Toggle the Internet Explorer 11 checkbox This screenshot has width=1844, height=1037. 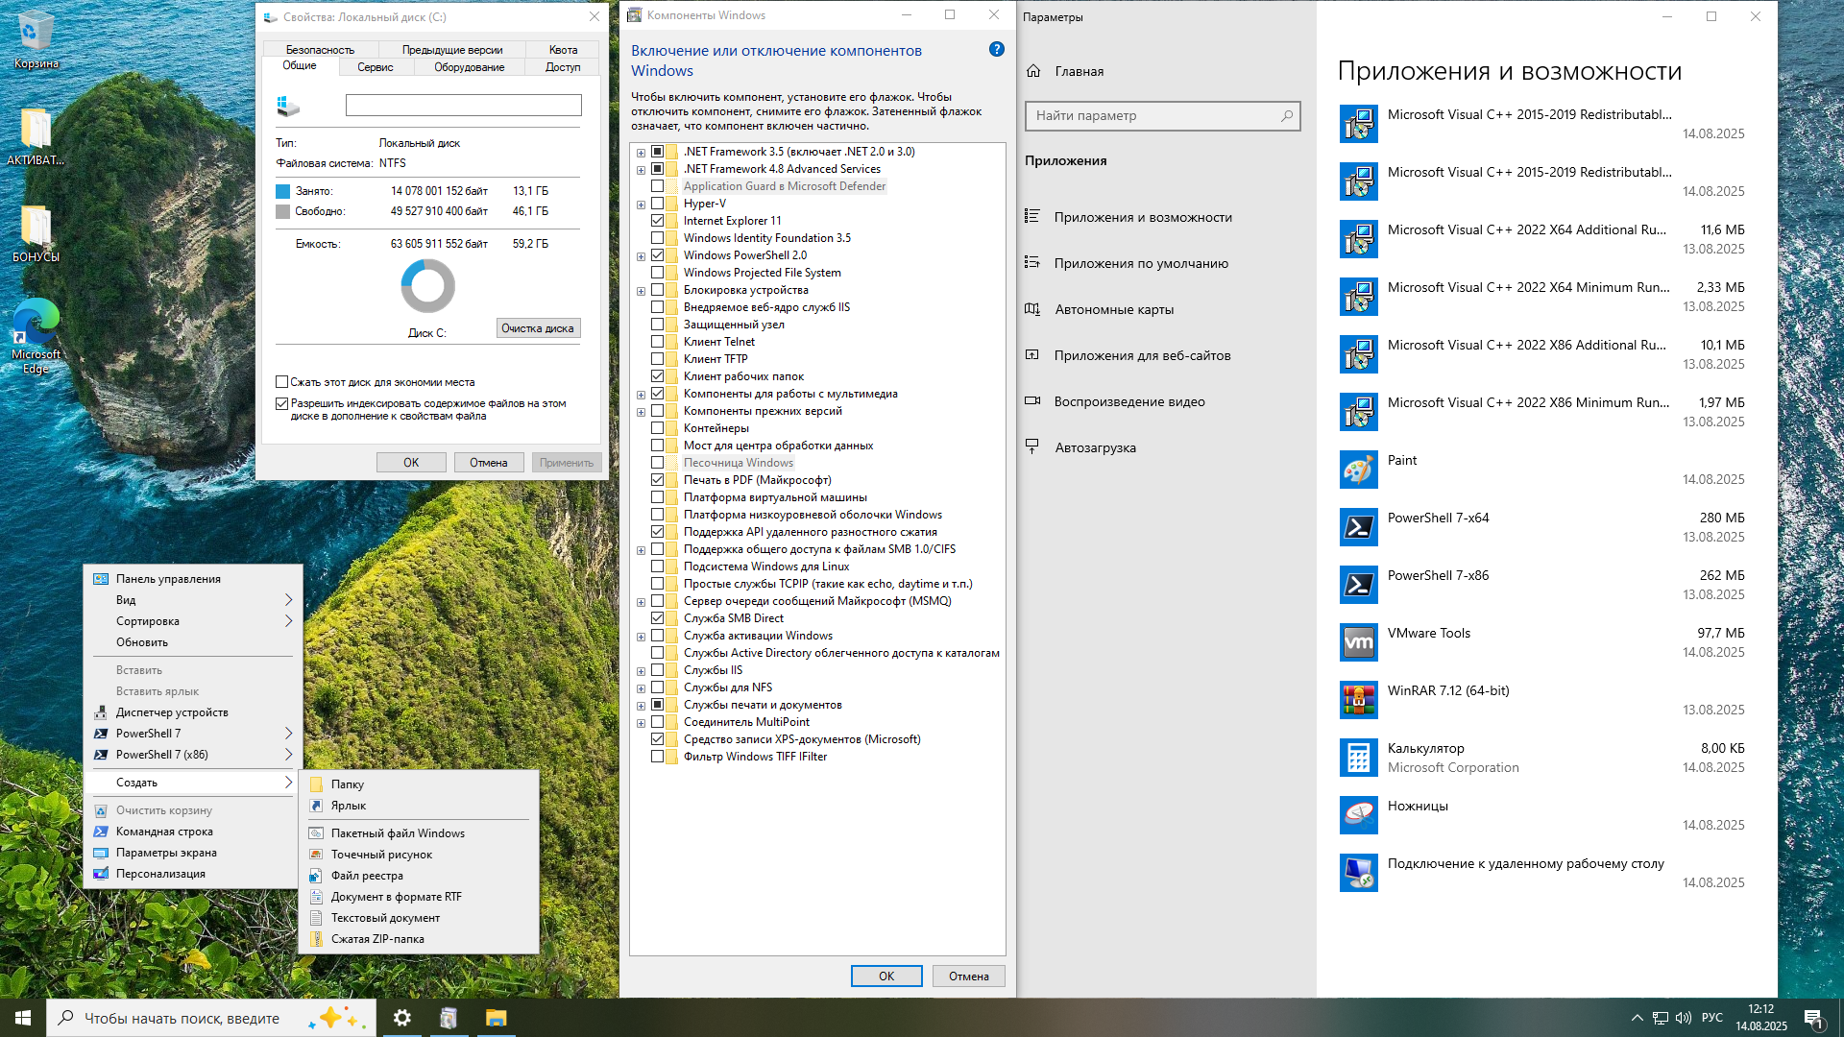[x=657, y=221]
